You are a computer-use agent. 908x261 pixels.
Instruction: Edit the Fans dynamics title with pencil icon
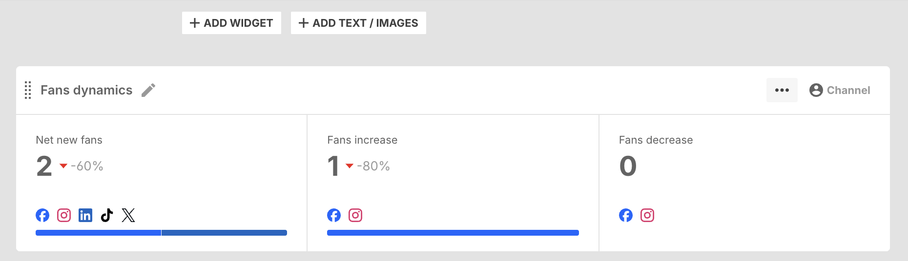click(148, 90)
